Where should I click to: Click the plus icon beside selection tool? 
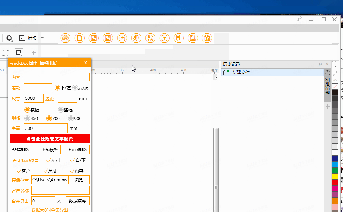click(x=34, y=53)
